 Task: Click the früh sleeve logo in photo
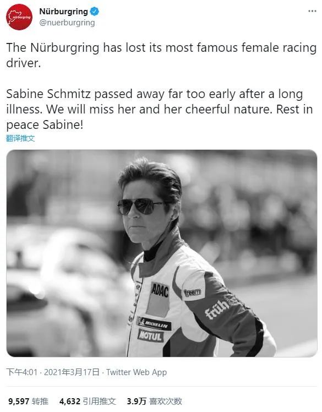(216, 310)
